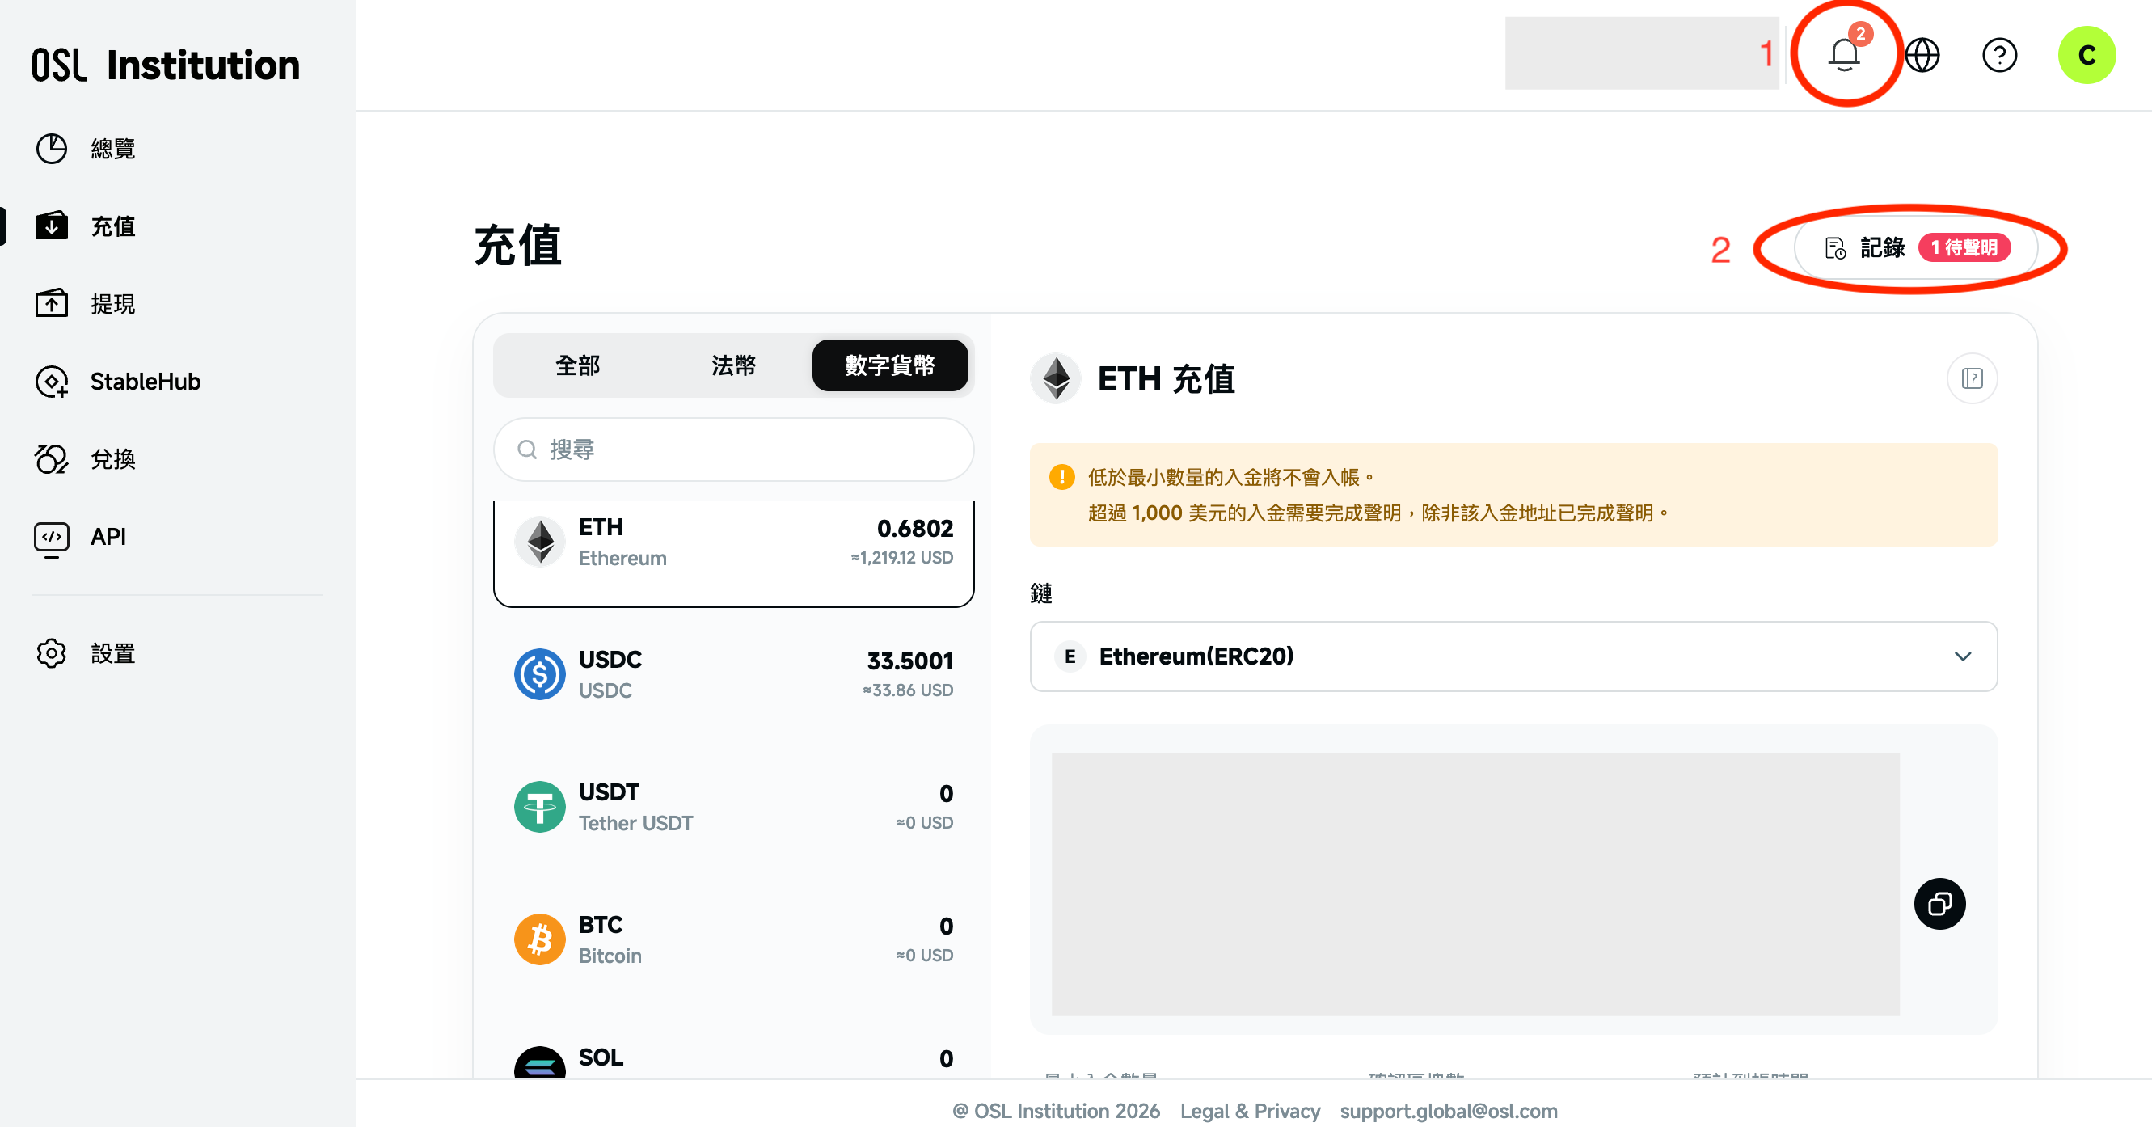Click the 鏈 field label
2152x1127 pixels.
(x=1041, y=593)
